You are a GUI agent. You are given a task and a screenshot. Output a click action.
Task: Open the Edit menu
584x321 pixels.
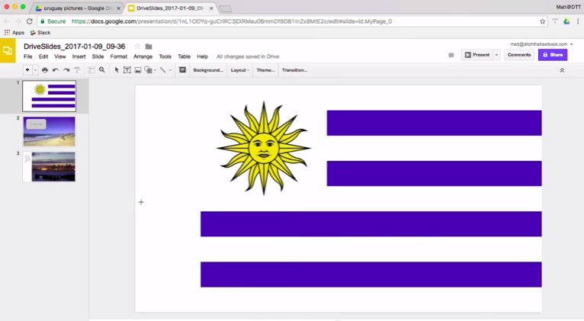(43, 56)
